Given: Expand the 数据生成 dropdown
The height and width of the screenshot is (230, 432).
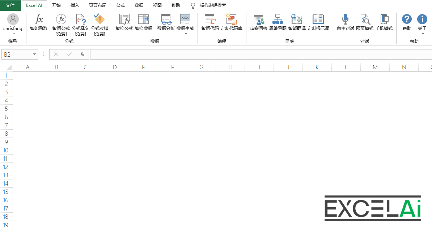Looking at the screenshot, I should click(x=185, y=34).
